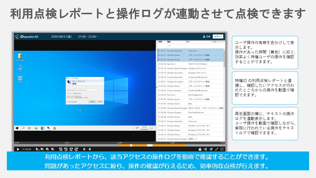
Task: Expand the computer name combo box
Action: [x=96, y=90]
